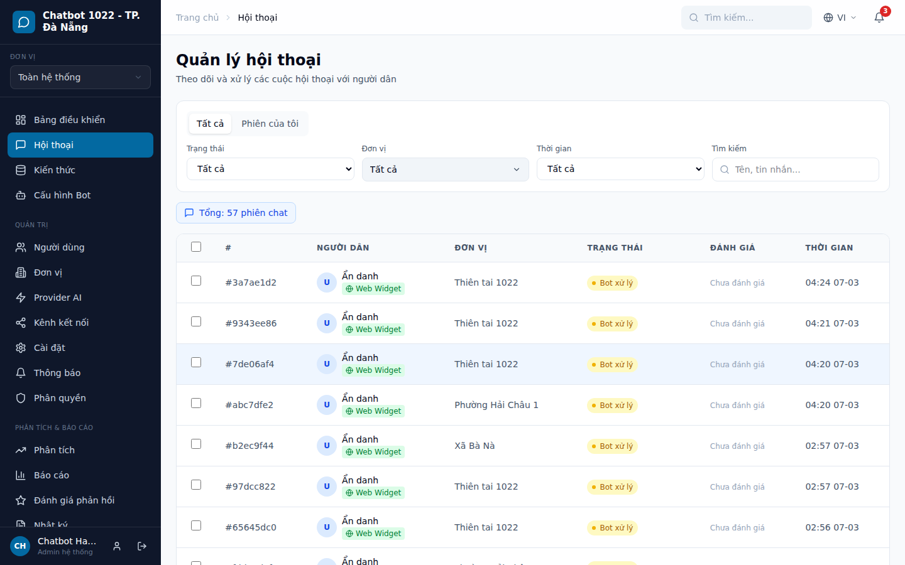Open the Trạng thái filter dropdown
This screenshot has width=905, height=565.
(x=270, y=169)
